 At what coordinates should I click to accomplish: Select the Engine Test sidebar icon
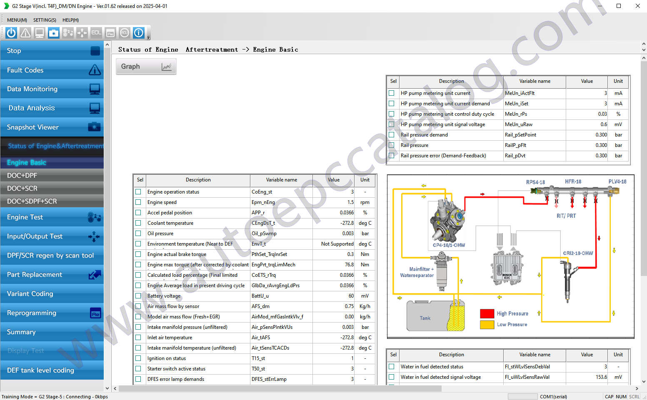point(95,217)
